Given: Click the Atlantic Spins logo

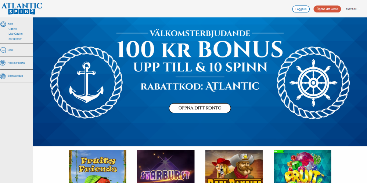Looking at the screenshot, I should coord(22,9).
